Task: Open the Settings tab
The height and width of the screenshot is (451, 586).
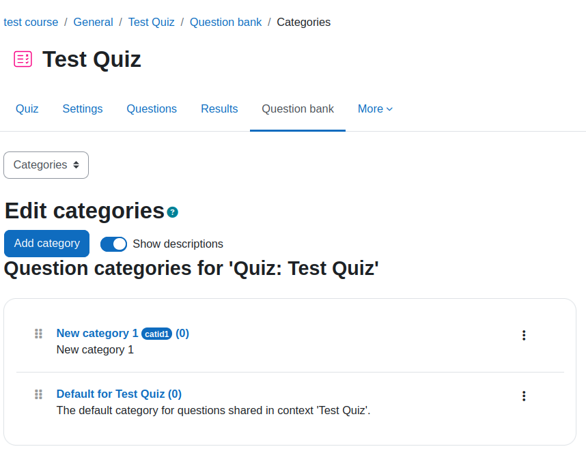Action: click(83, 109)
